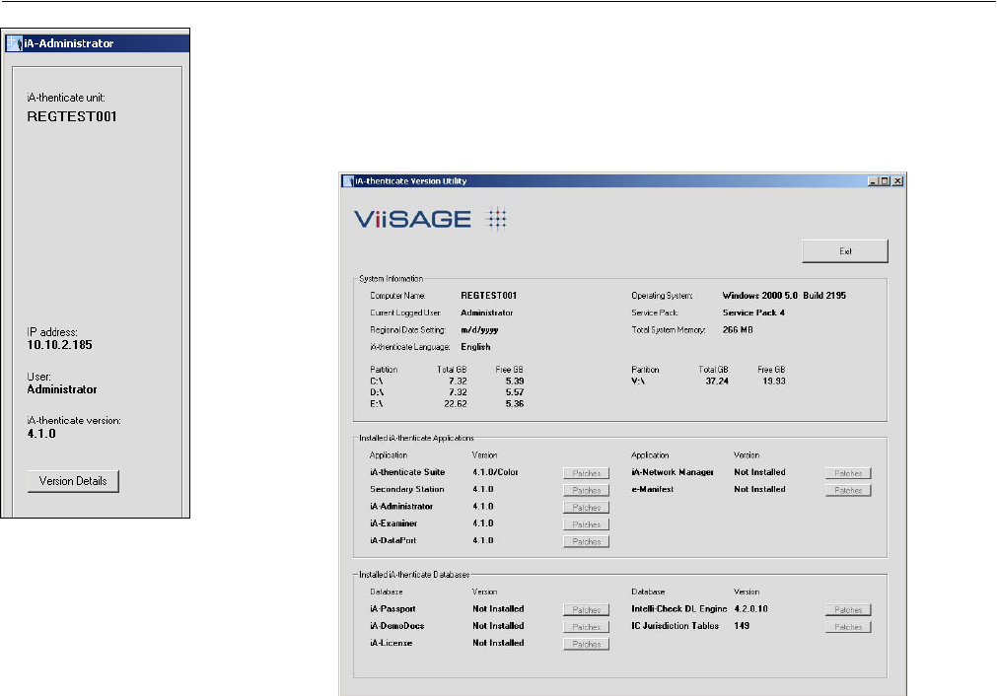Click the ViiSAGE logo
Viewport: 997px width, 696px height.
[x=430, y=219]
